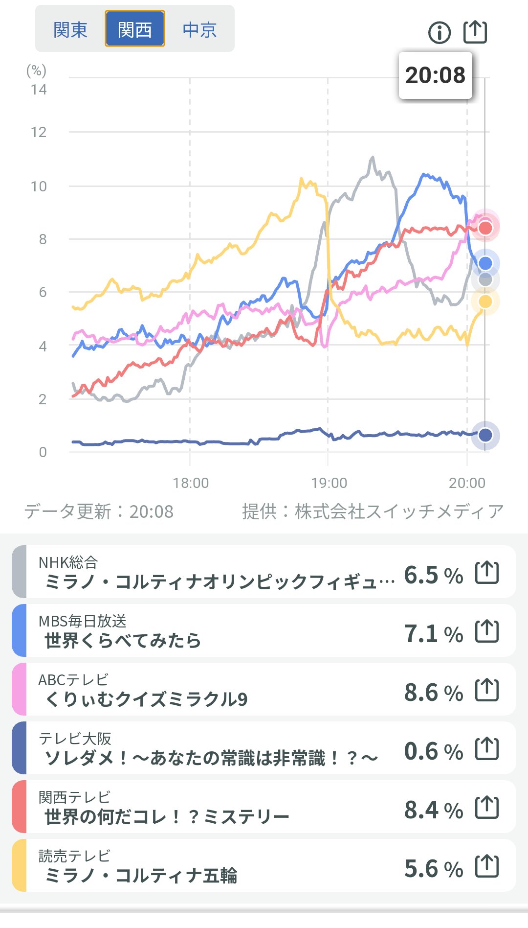Select the 関西 region tab

[135, 29]
